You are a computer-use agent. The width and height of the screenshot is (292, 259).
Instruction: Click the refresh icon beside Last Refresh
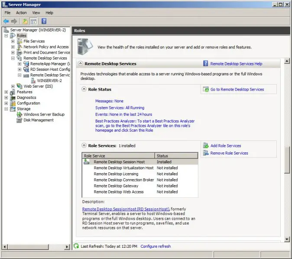[76, 246]
